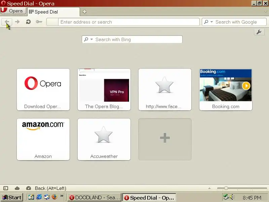Expand the closed tabs dropdown arrow

266,12
